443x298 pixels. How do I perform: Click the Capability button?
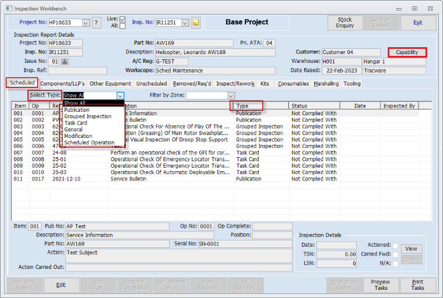(x=407, y=52)
